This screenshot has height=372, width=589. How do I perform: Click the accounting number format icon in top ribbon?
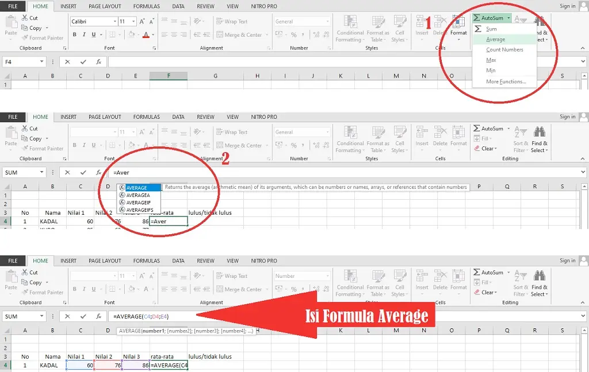279,34
